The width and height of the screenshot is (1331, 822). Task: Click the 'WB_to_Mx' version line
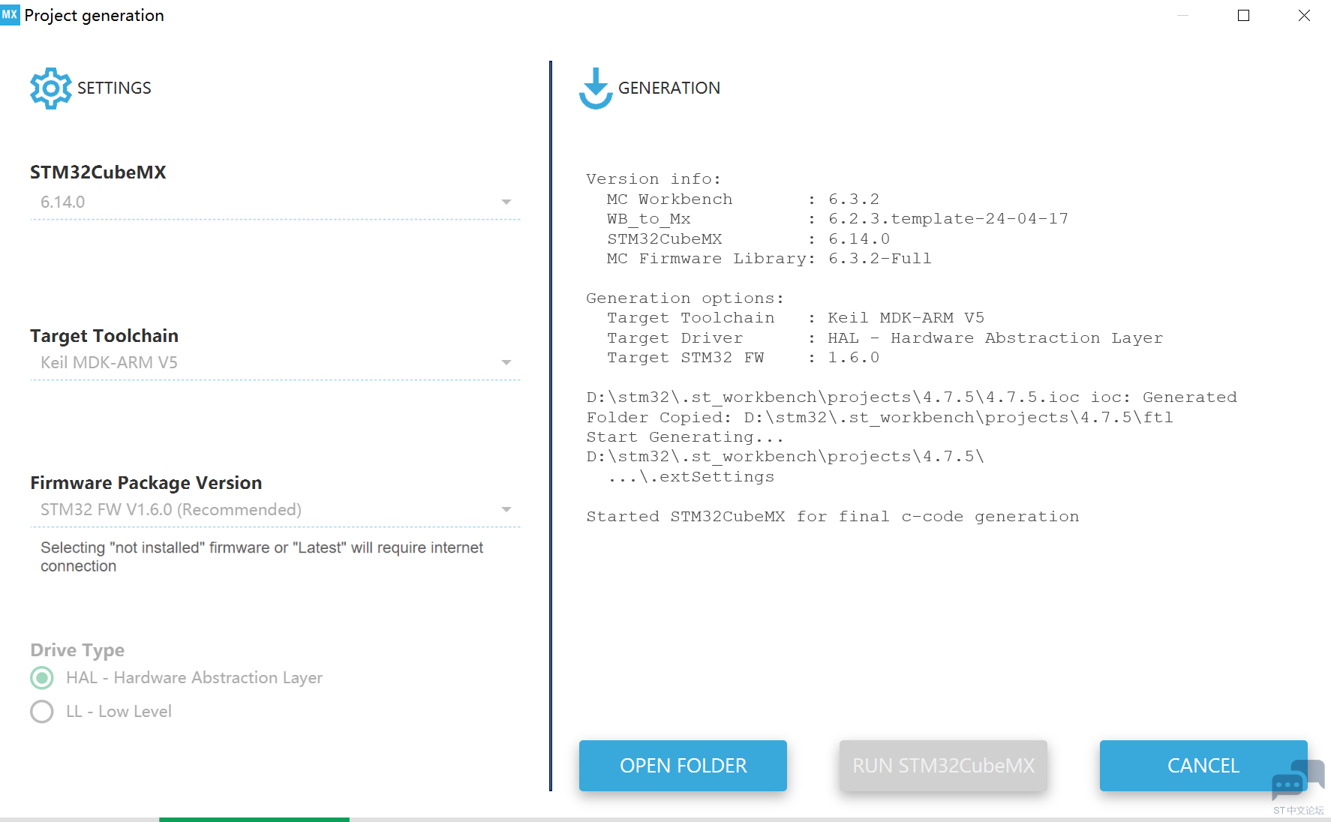tap(837, 219)
